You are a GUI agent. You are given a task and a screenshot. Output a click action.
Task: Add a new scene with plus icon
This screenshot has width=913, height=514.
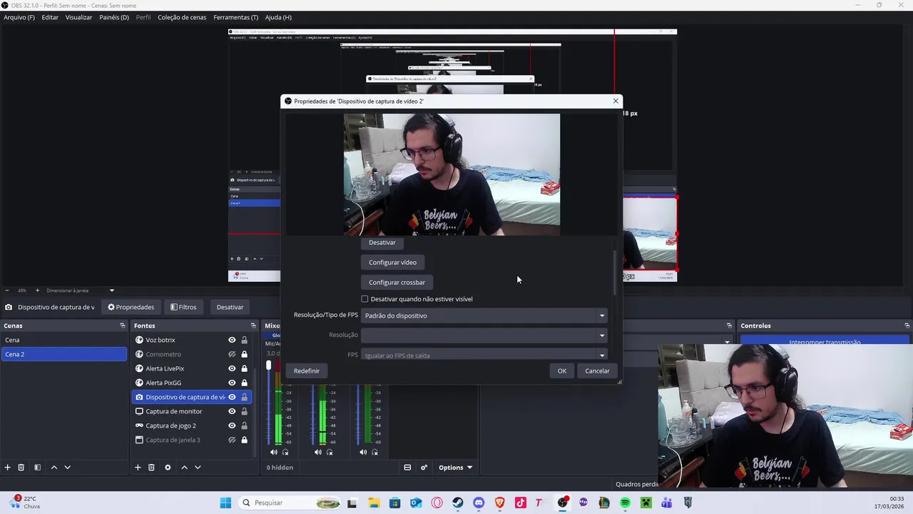click(x=8, y=468)
